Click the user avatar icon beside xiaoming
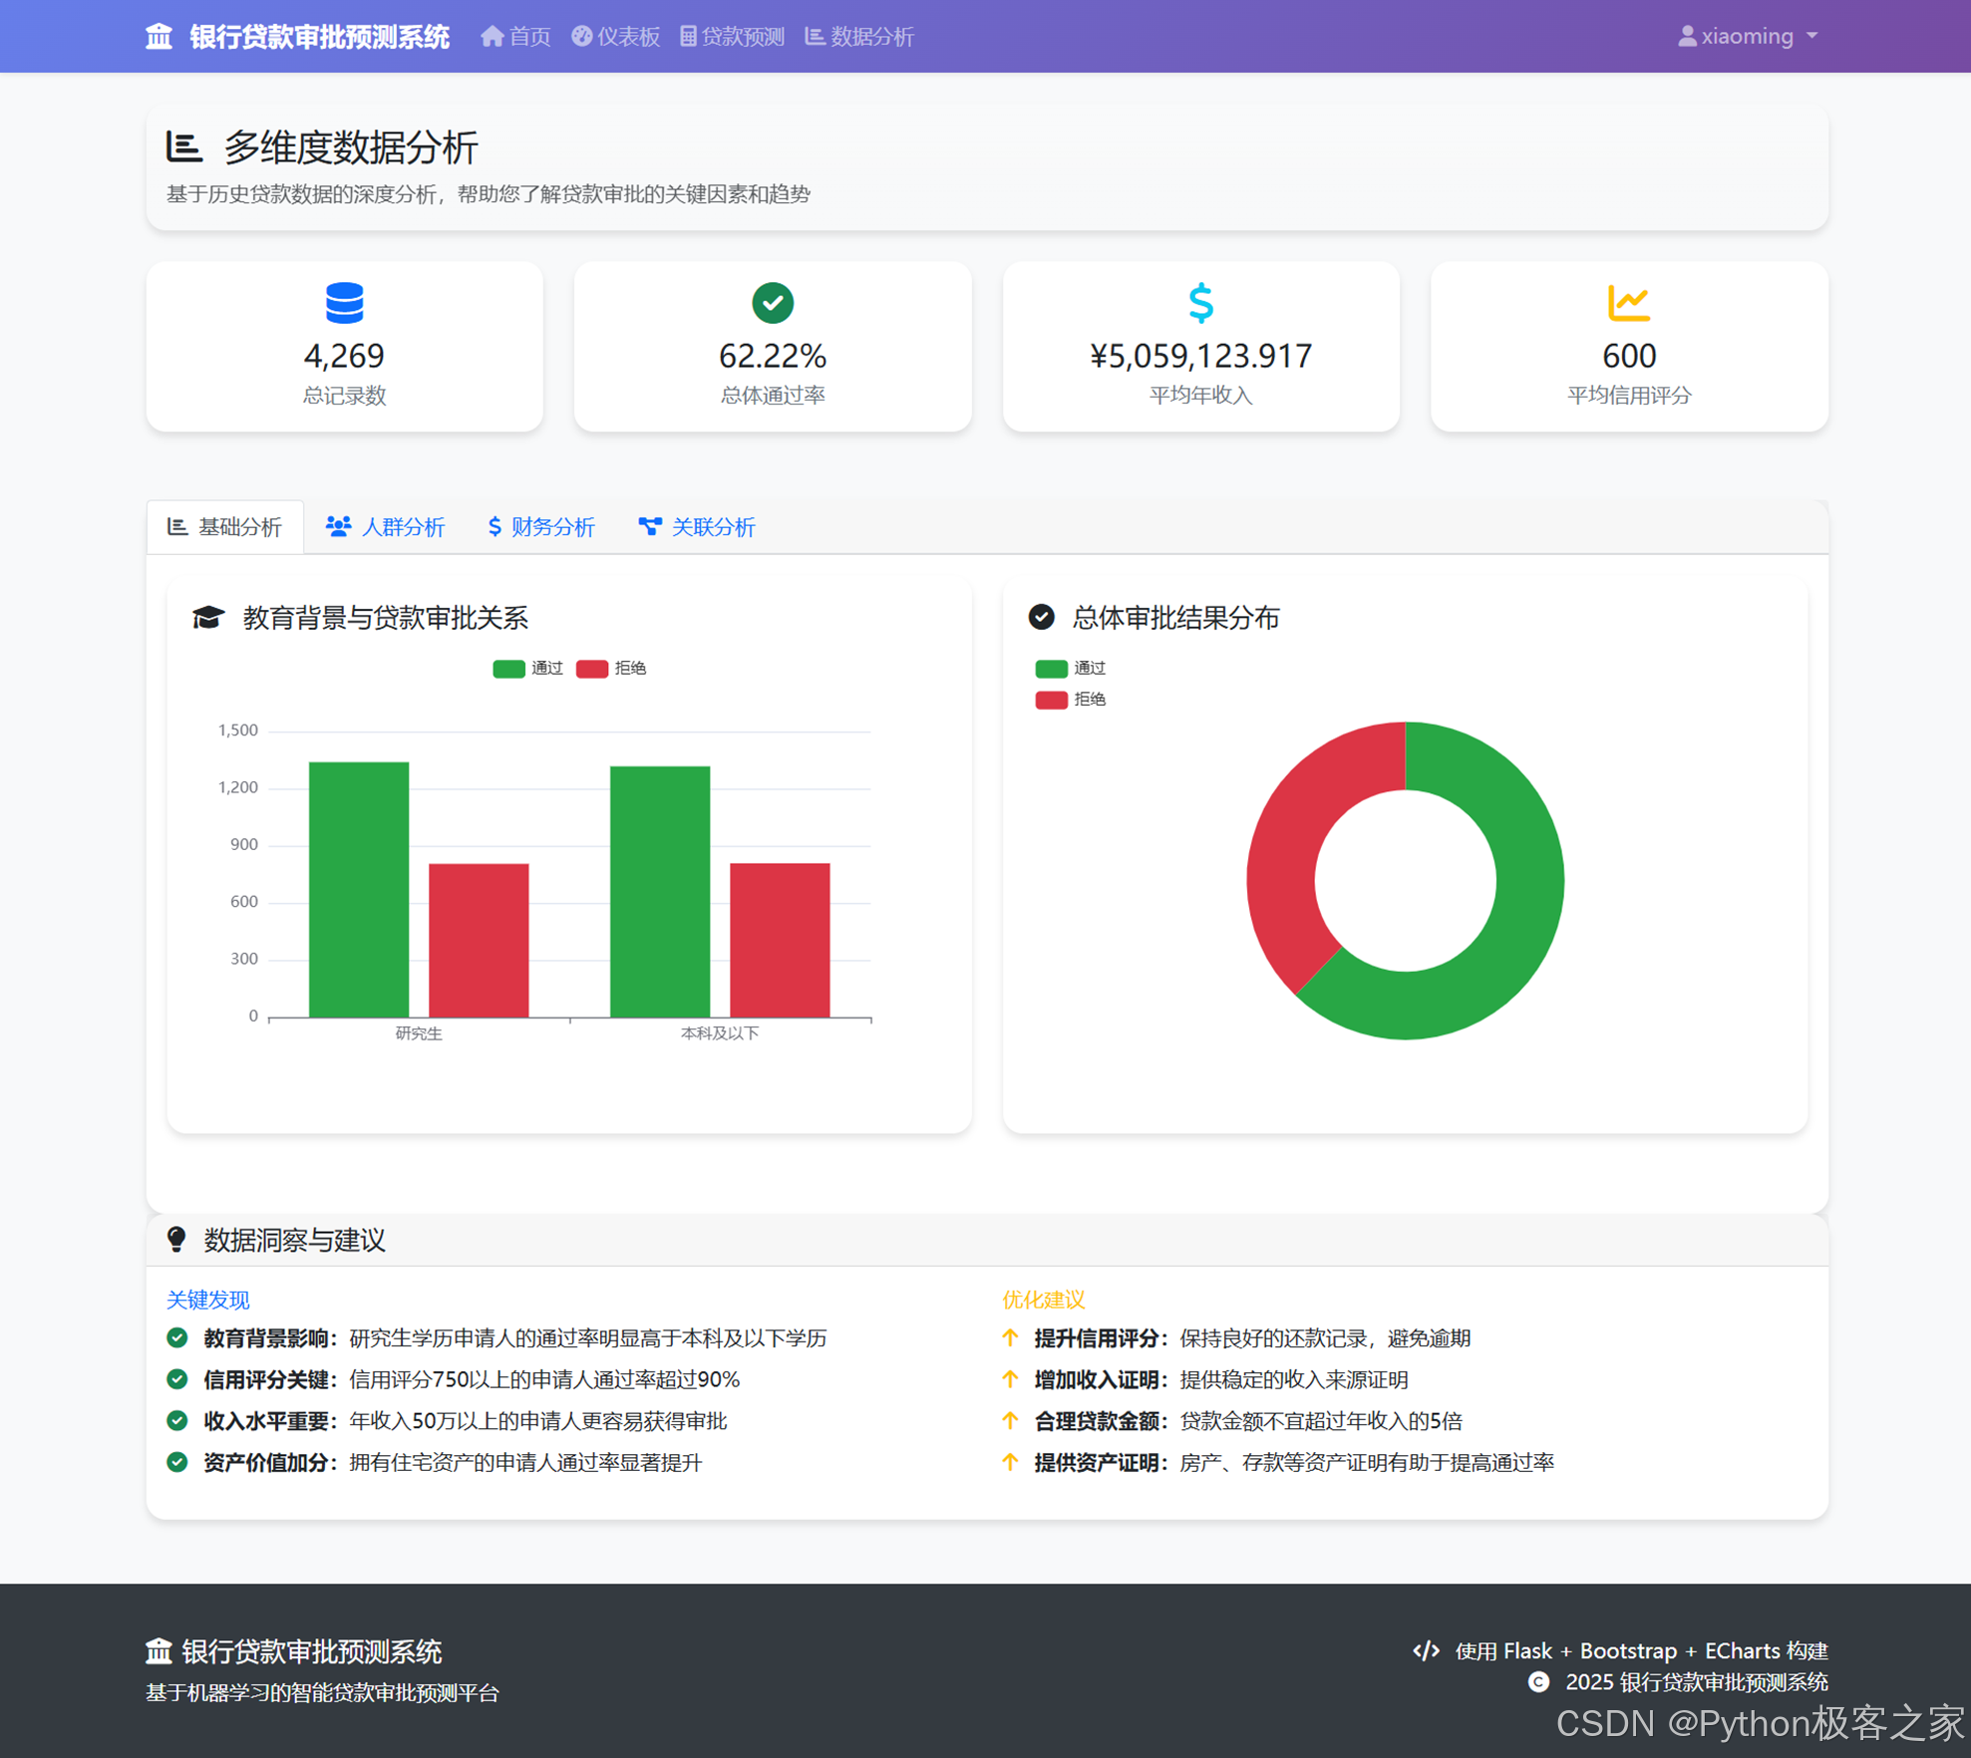Viewport: 1971px width, 1758px height. [x=1687, y=37]
